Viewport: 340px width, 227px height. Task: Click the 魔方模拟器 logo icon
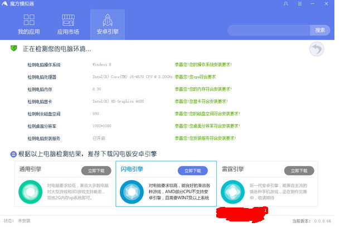click(x=5, y=3)
